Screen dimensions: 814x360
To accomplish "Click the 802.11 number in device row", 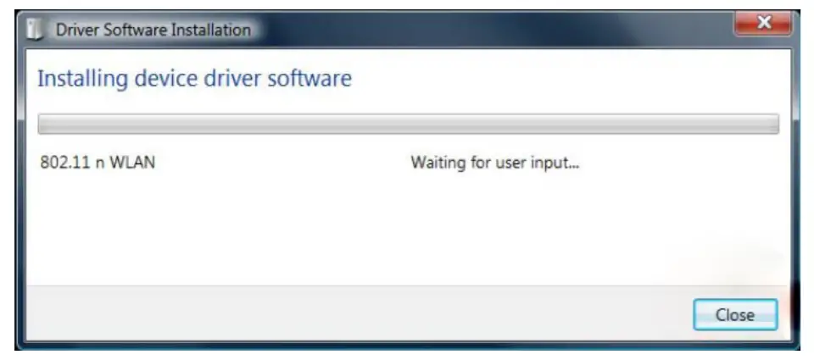I will point(64,163).
